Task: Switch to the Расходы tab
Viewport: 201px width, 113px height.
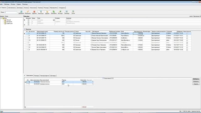Action: pyautogui.click(x=46, y=8)
